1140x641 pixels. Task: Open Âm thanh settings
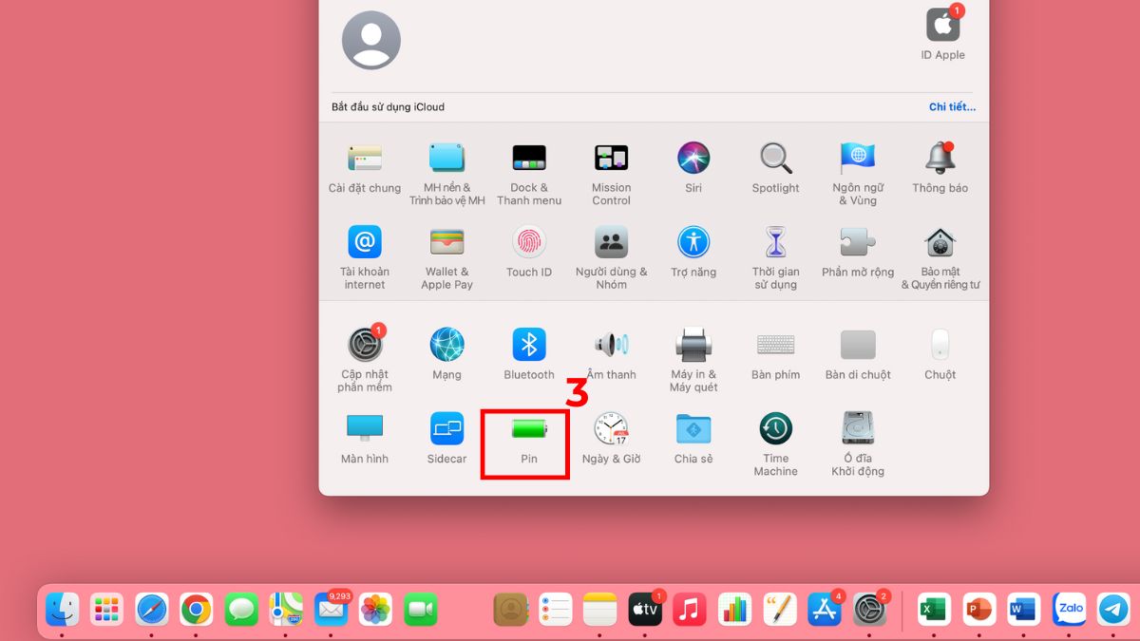[x=611, y=345]
